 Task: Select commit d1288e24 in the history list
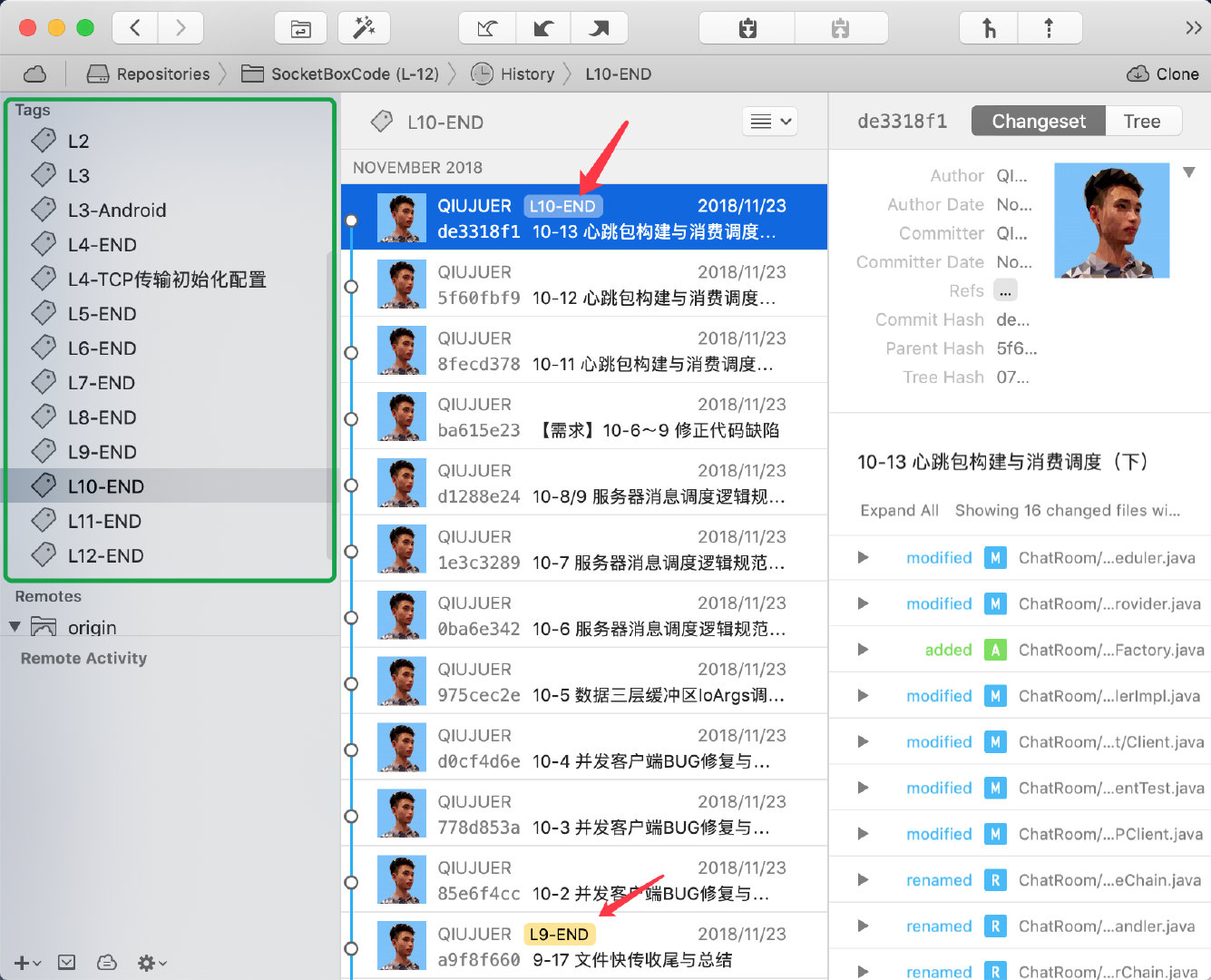(x=585, y=483)
